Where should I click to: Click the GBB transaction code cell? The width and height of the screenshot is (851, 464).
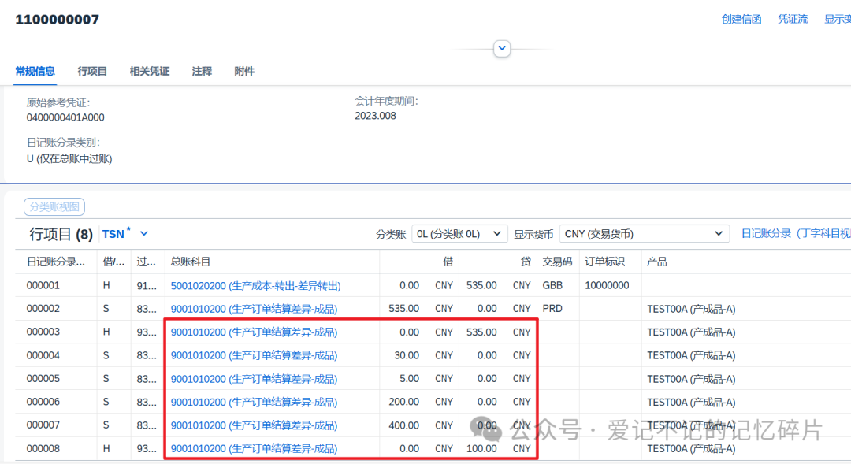(x=552, y=285)
